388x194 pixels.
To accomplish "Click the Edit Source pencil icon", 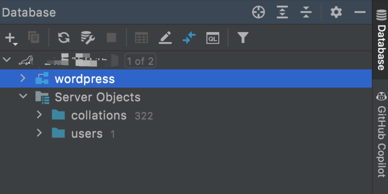I will 165,38.
